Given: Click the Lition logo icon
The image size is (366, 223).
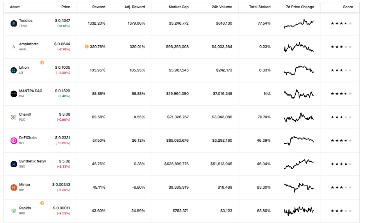Looking at the screenshot, I should [14, 70].
